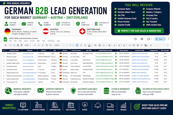Open the Calibri font dropdown

pyautogui.click(x=59, y=45)
